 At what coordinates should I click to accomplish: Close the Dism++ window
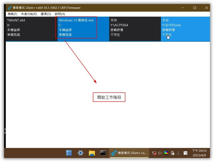pos(207,8)
